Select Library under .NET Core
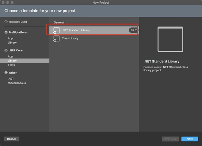The height and width of the screenshot is (146, 202). [x=24, y=60]
